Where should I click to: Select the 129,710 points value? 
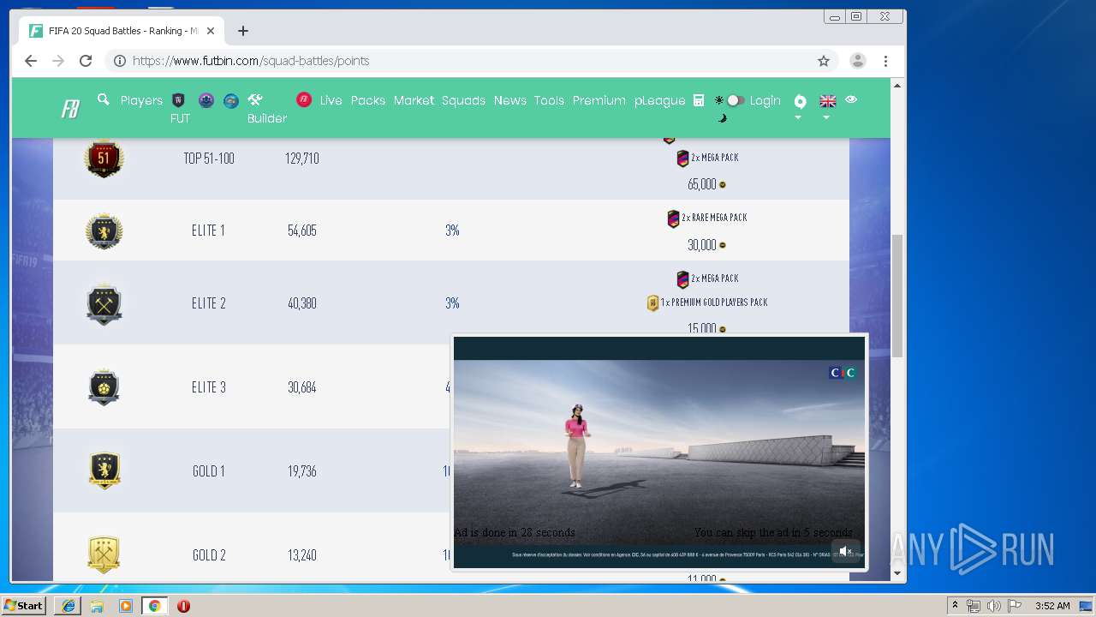[301, 159]
